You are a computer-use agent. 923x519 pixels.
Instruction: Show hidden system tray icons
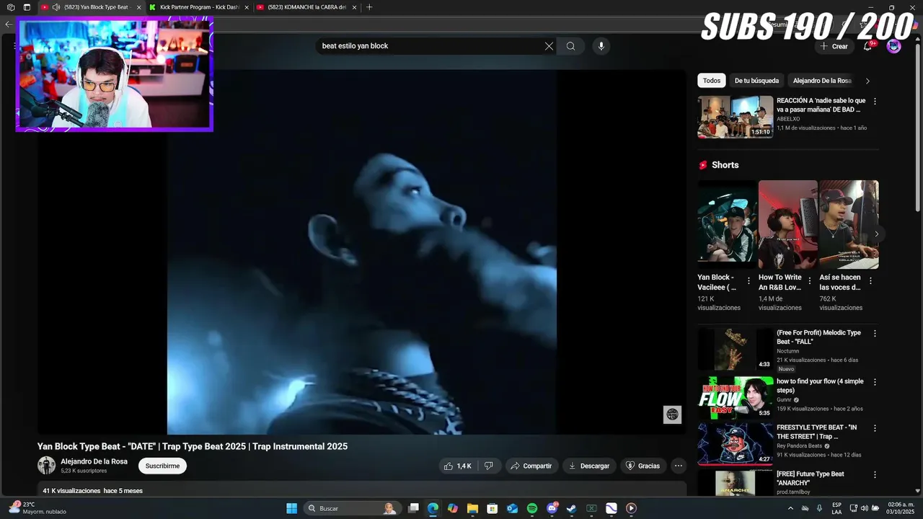tap(790, 508)
